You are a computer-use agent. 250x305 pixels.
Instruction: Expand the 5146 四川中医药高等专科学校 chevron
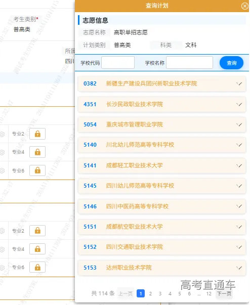(x=239, y=206)
